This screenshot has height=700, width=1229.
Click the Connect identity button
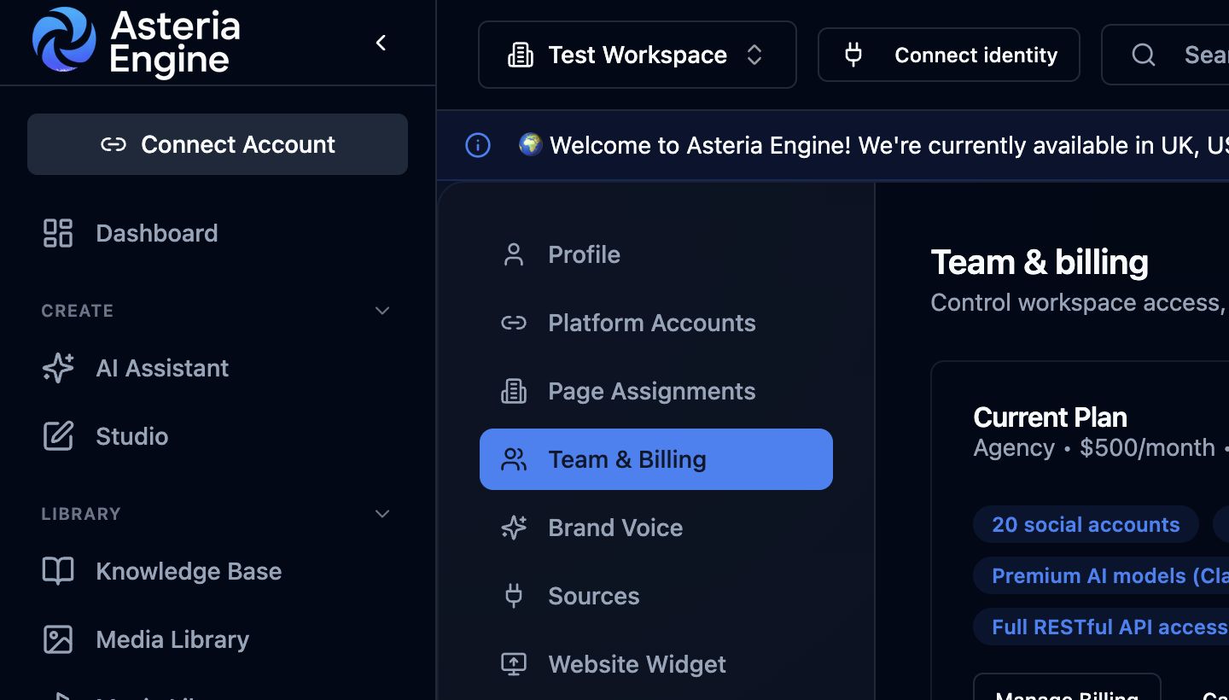(949, 55)
